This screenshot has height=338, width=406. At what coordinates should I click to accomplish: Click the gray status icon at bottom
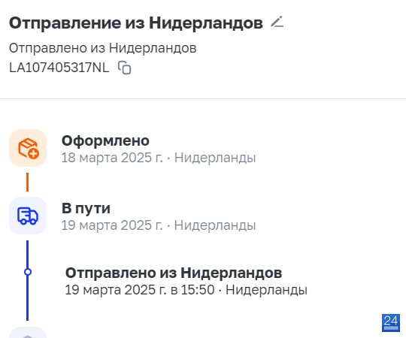(28, 333)
